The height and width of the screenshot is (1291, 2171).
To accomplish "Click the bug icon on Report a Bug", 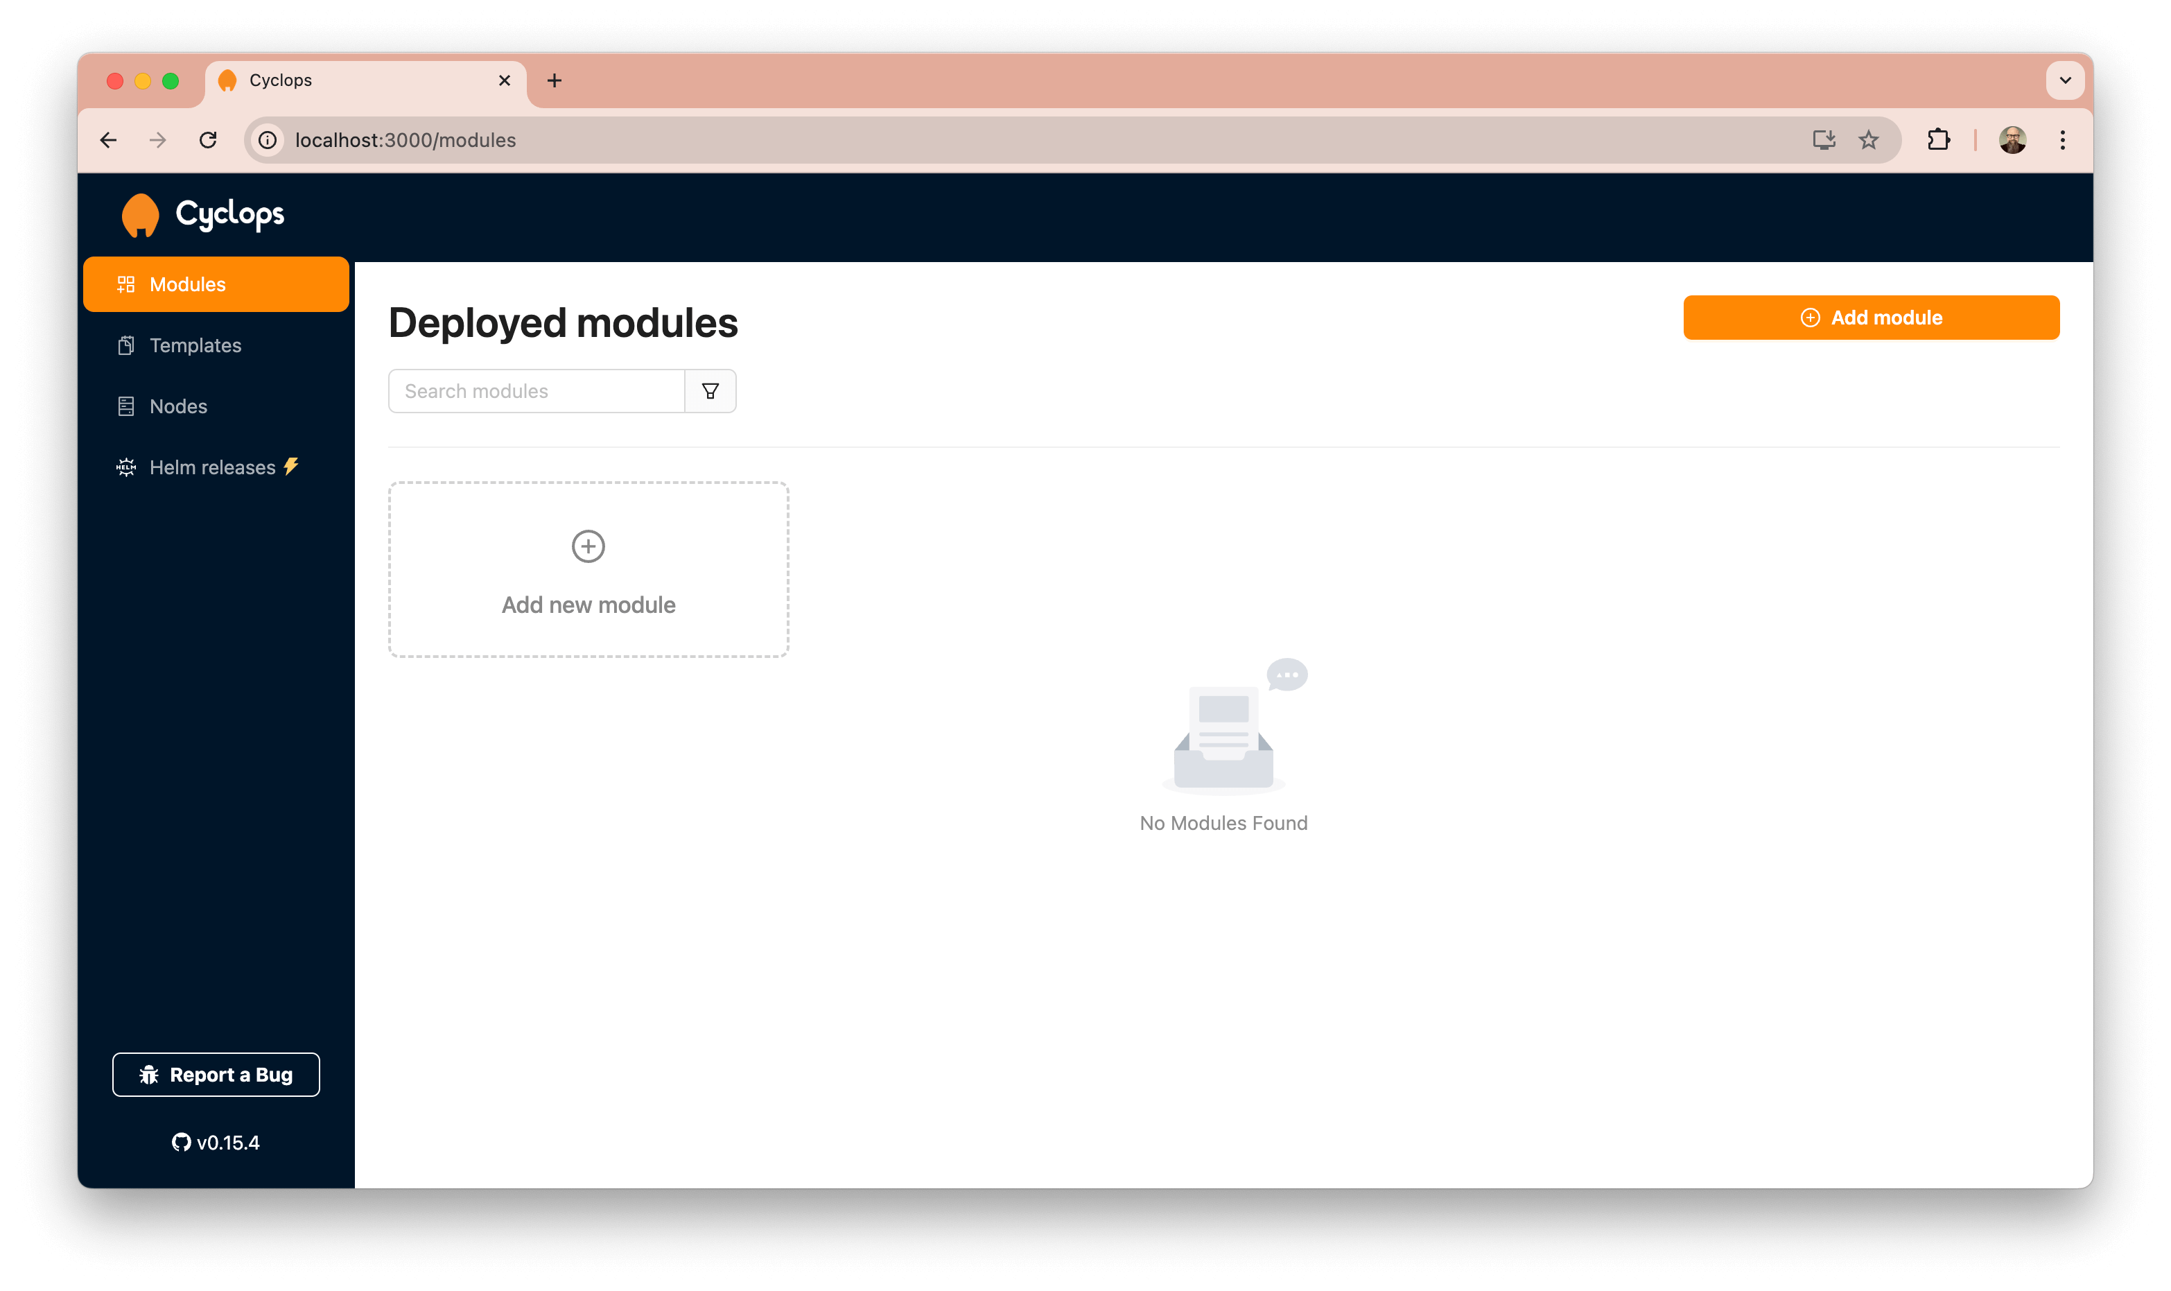I will click(150, 1075).
